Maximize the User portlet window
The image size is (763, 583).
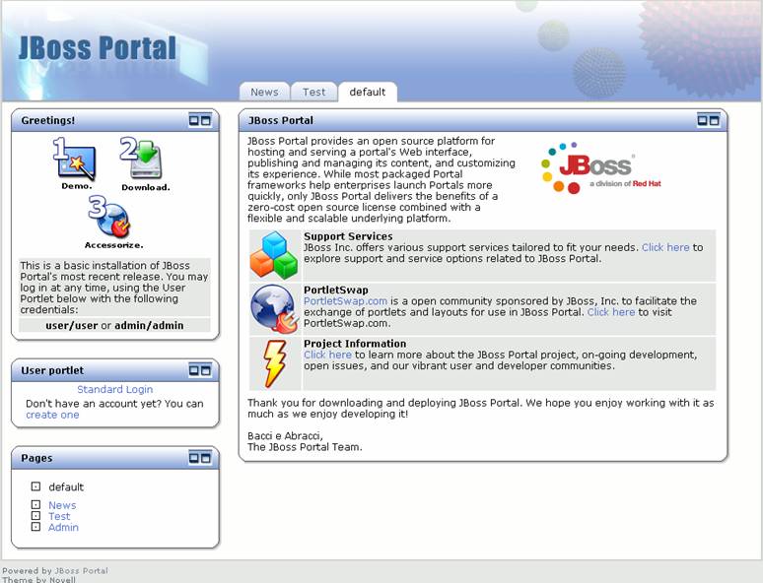coord(206,370)
